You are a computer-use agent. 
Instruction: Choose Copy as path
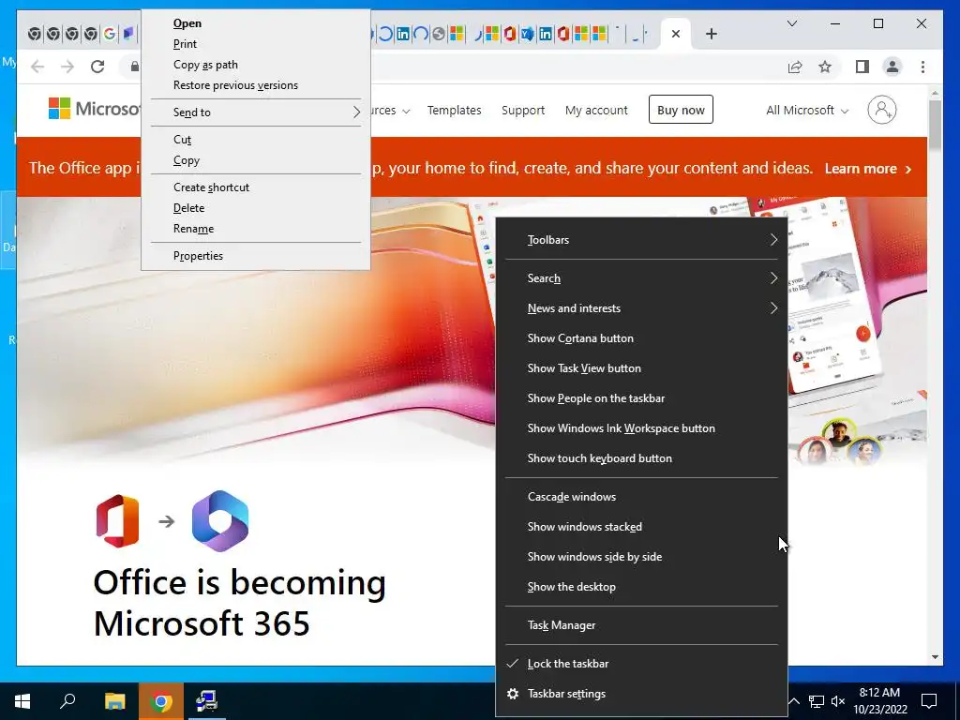coord(255,65)
